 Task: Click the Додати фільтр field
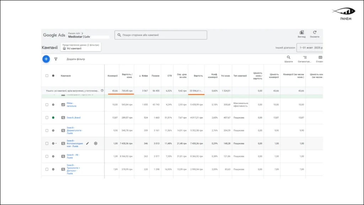pos(76,59)
